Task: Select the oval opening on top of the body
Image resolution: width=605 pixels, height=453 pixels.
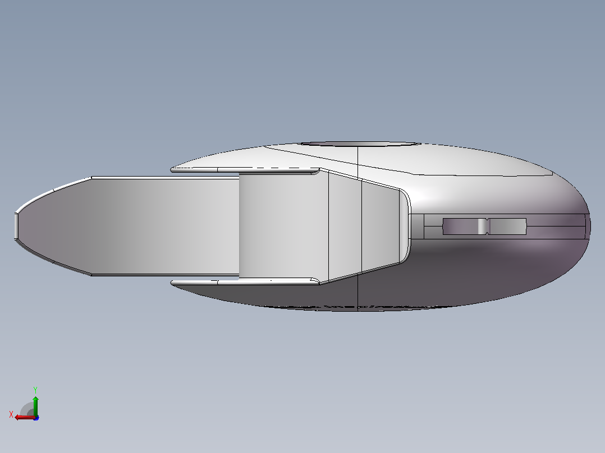Action: coord(361,144)
